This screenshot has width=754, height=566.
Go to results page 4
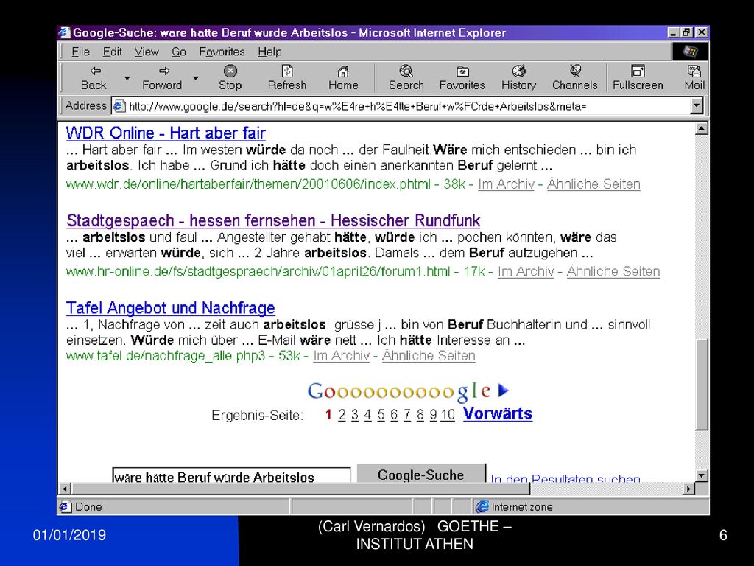368,415
